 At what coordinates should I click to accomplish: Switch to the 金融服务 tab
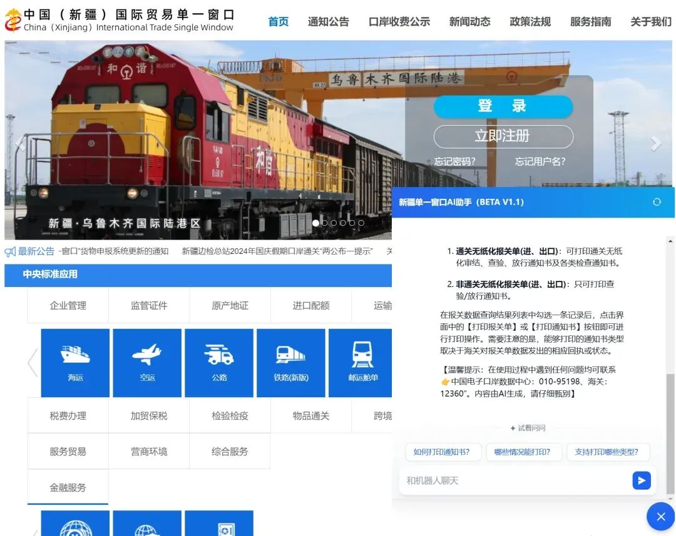point(68,487)
